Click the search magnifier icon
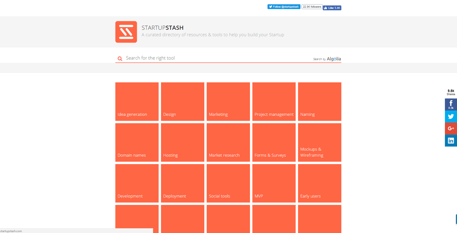This screenshot has height=233, width=457. pos(120,59)
